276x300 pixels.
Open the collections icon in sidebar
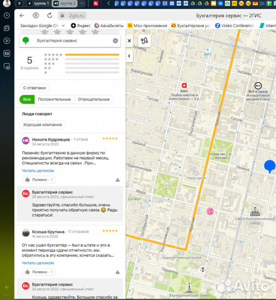click(x=7, y=28)
